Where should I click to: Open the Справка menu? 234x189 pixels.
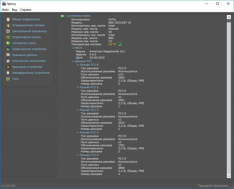point(26,10)
